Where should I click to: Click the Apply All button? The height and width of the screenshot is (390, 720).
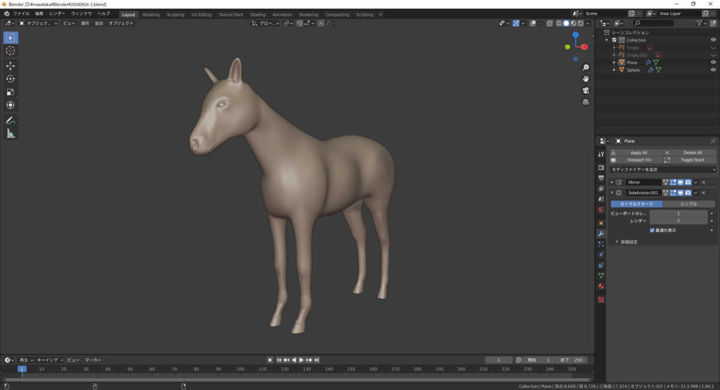point(635,153)
